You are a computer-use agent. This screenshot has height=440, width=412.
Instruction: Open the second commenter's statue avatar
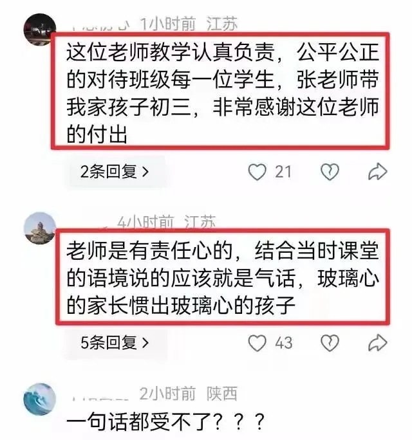tap(40, 228)
